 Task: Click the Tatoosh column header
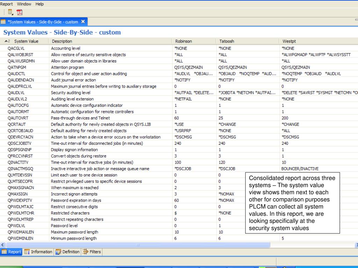click(x=248, y=41)
